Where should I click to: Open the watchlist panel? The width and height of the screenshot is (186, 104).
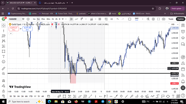coord(183,26)
